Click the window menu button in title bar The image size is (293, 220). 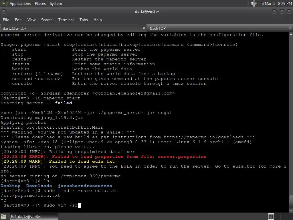(3, 11)
